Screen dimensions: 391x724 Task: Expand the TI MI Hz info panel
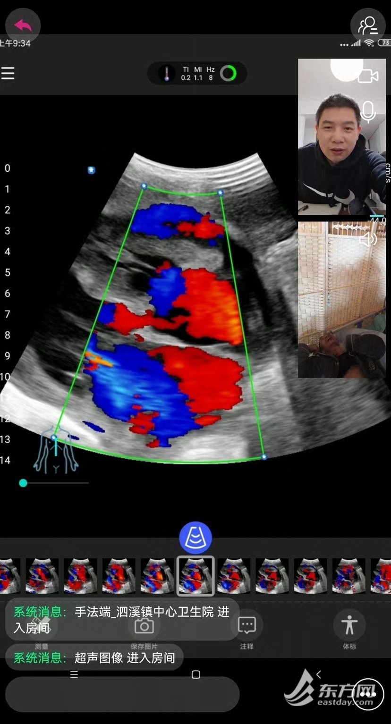point(197,74)
